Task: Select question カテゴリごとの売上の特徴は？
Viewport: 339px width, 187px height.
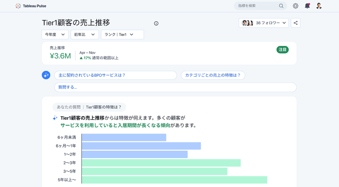Action: [213, 75]
